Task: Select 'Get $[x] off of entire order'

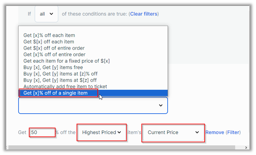Action: pyautogui.click(x=54, y=48)
